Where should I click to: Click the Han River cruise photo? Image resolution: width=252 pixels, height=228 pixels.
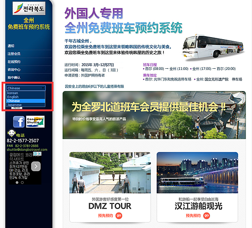pos(197,173)
